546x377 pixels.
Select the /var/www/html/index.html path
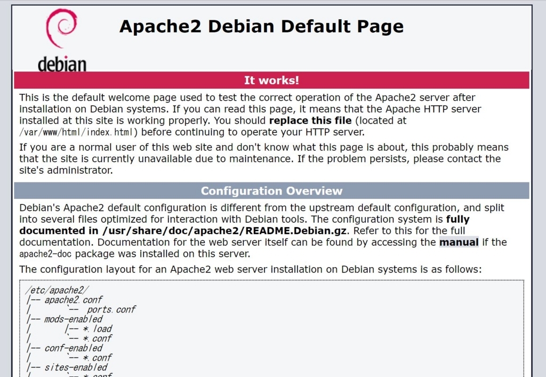click(76, 132)
